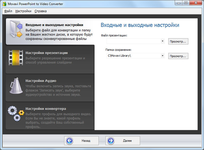This screenshot has width=204, height=150.
Task: Click the blue back arrow icon
Action: tap(69, 141)
